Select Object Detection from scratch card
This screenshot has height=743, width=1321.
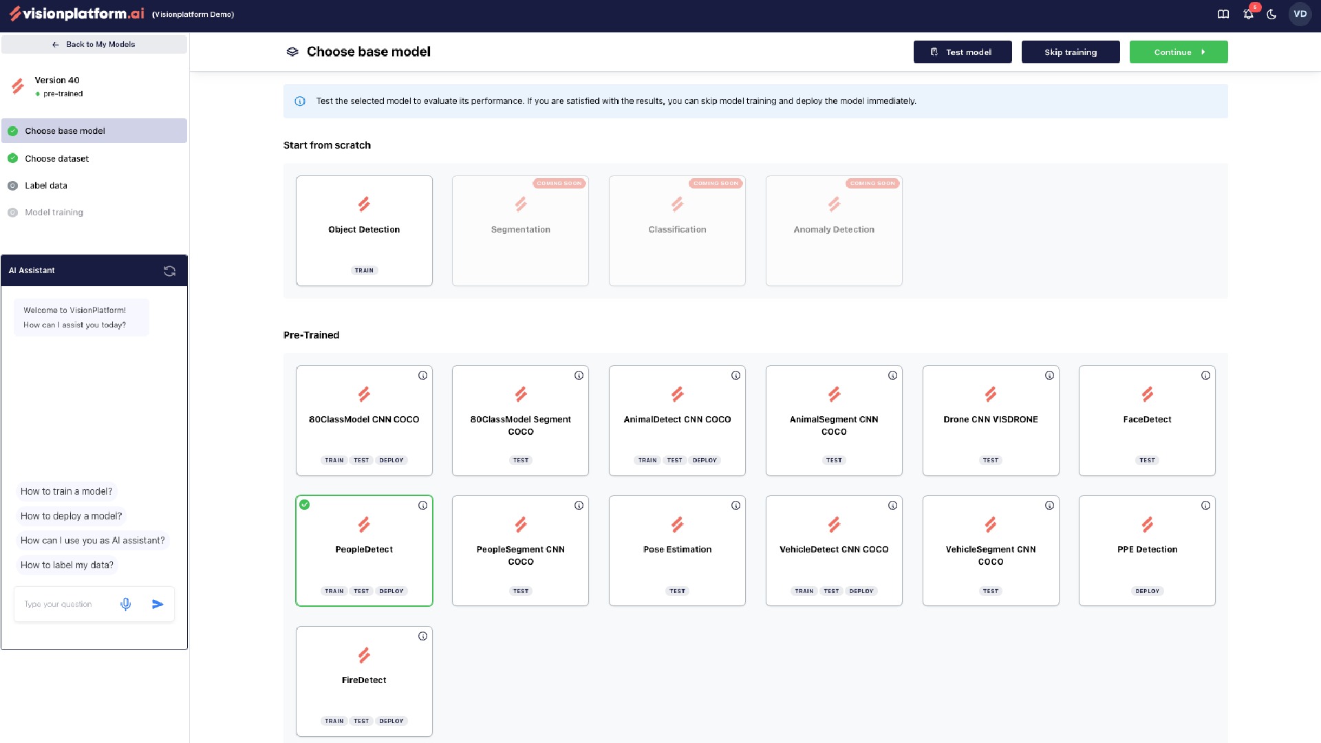tap(364, 230)
